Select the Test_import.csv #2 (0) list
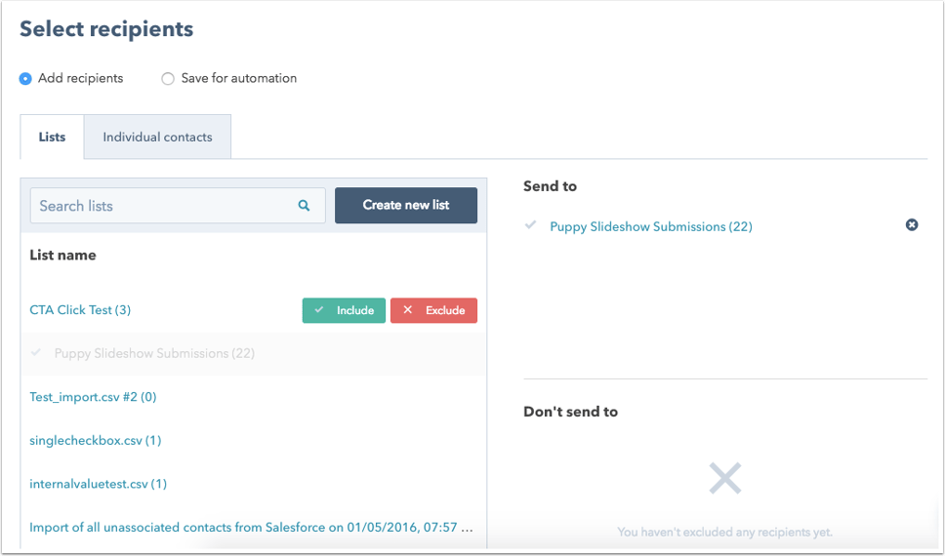Image resolution: width=945 pixels, height=556 pixels. (x=93, y=397)
